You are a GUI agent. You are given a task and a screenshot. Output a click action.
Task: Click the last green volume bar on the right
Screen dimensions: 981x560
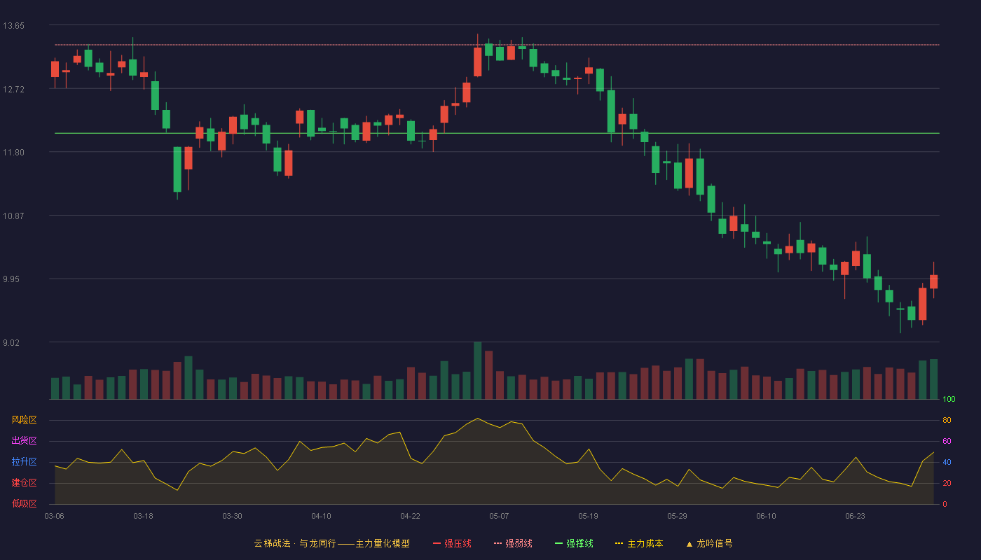tap(933, 379)
